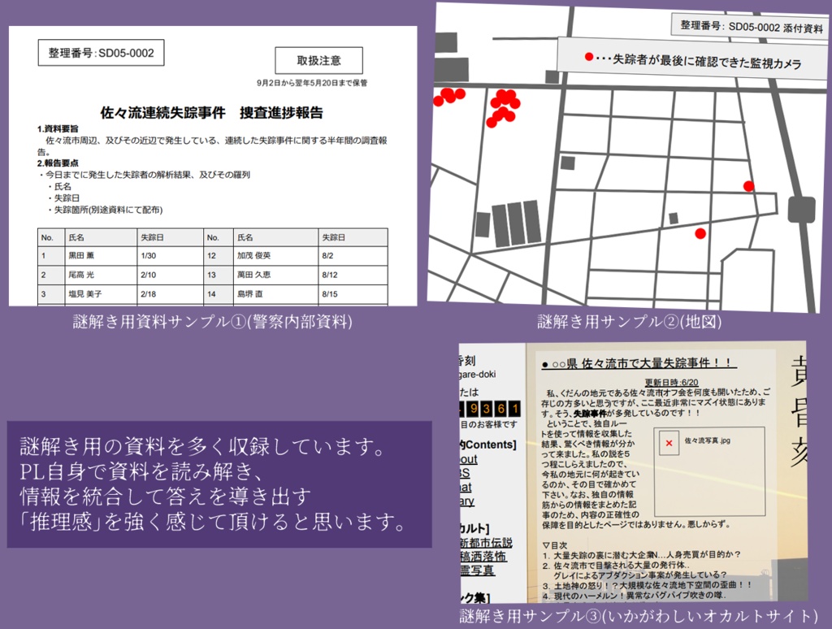
Task: Click the [Contents] sidebar heading
Action: (488, 445)
